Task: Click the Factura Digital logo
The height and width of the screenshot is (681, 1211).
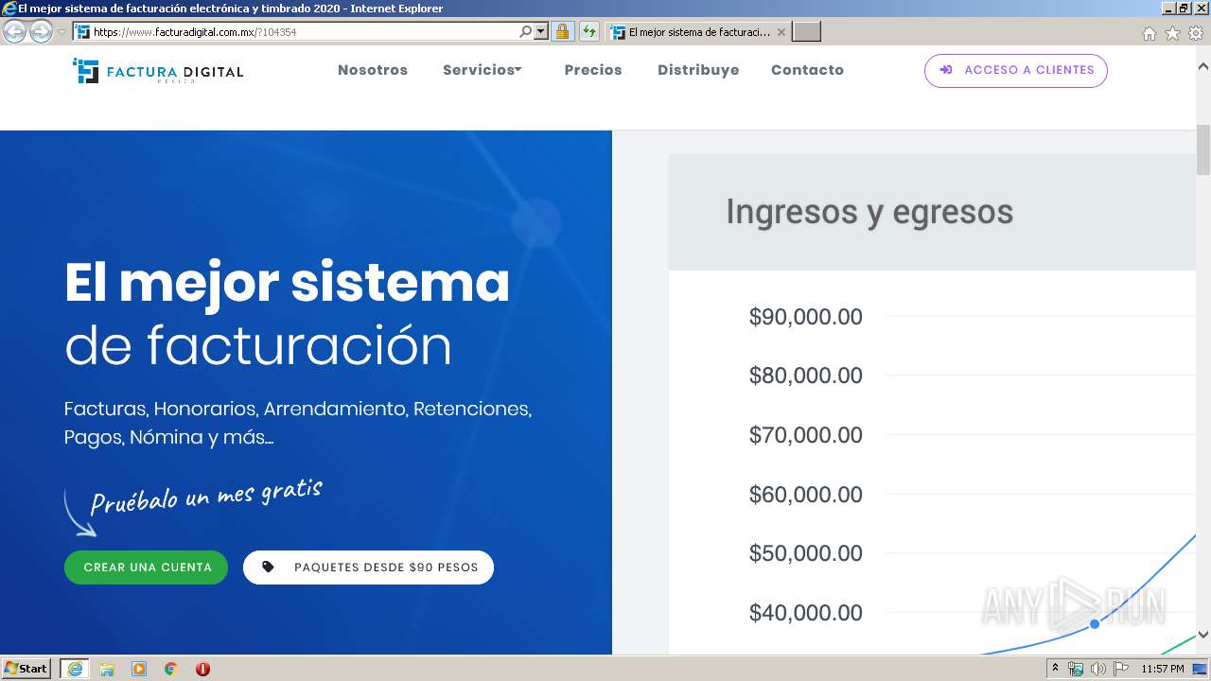Action: pos(158,71)
